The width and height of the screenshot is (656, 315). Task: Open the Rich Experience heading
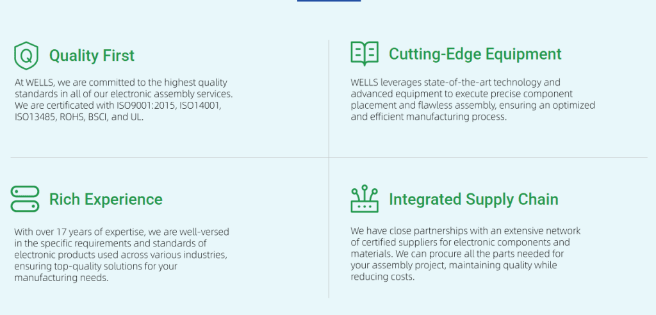(x=106, y=199)
